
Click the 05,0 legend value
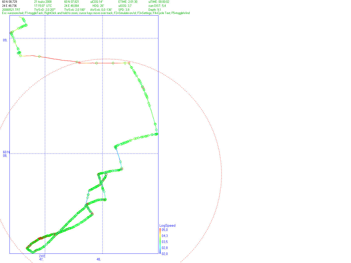[x=165, y=230]
